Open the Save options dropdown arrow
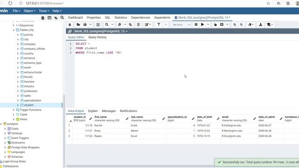 tap(90, 25)
